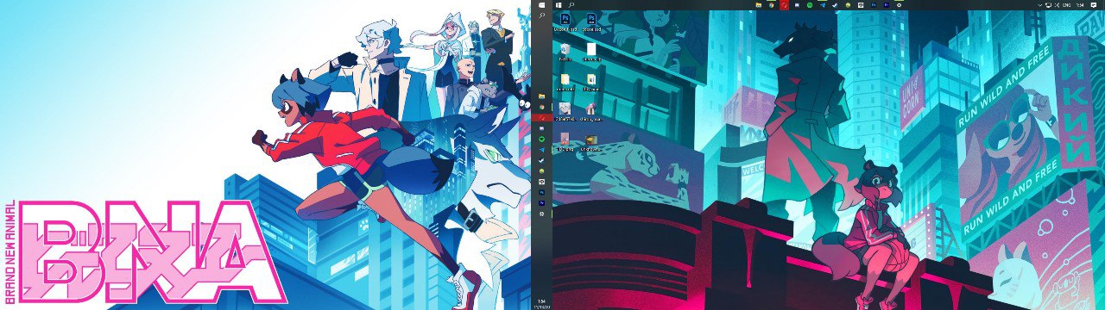This screenshot has width=1105, height=310.
Task: Open Settings gear in top taskbar
Action: 899,5
